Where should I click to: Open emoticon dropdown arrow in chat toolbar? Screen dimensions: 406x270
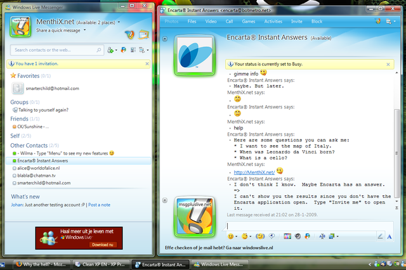[236, 236]
